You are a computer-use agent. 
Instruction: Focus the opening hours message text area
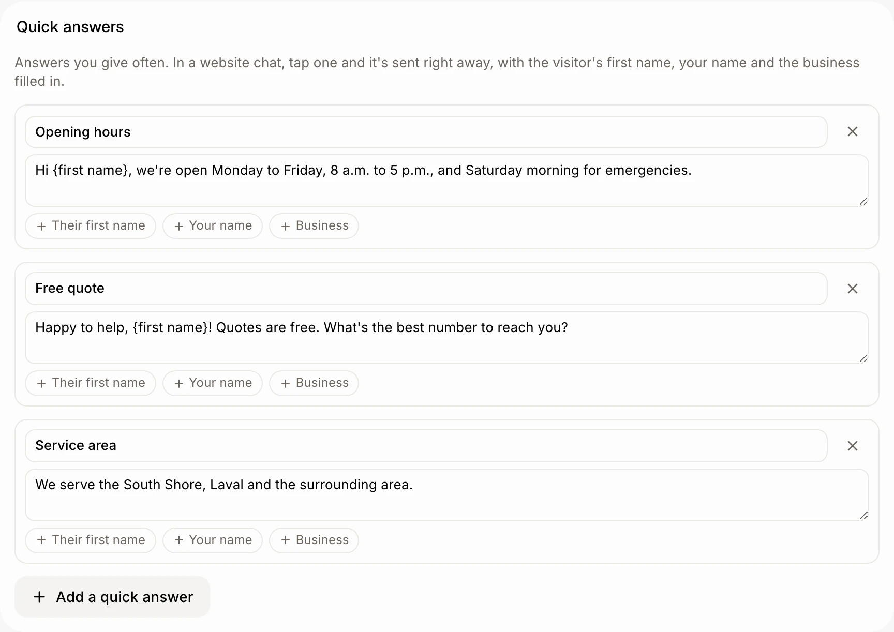pyautogui.click(x=447, y=180)
